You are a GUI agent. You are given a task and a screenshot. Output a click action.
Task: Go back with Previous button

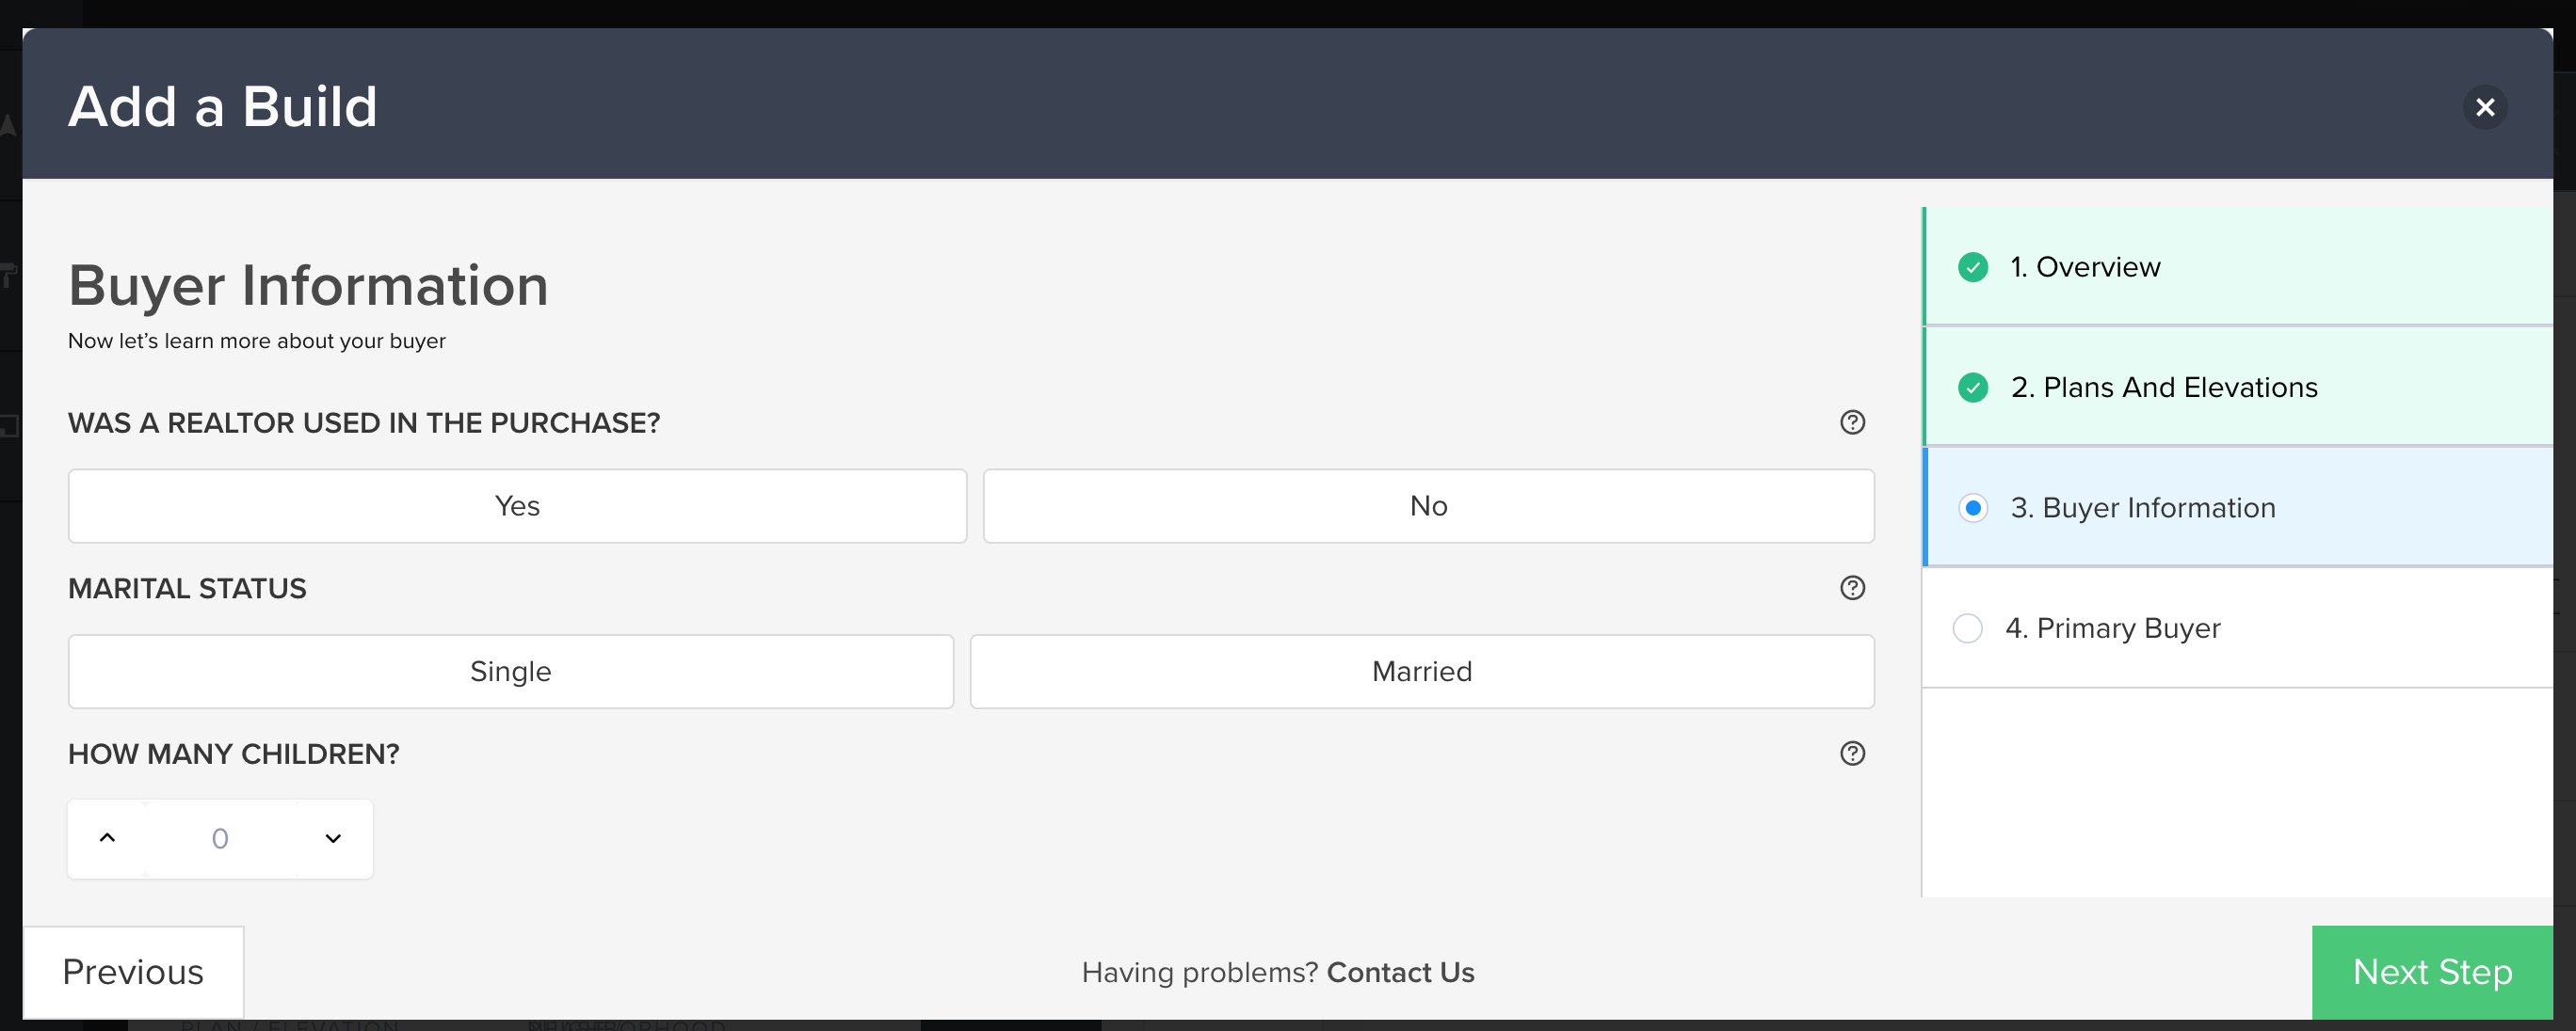click(x=133, y=972)
